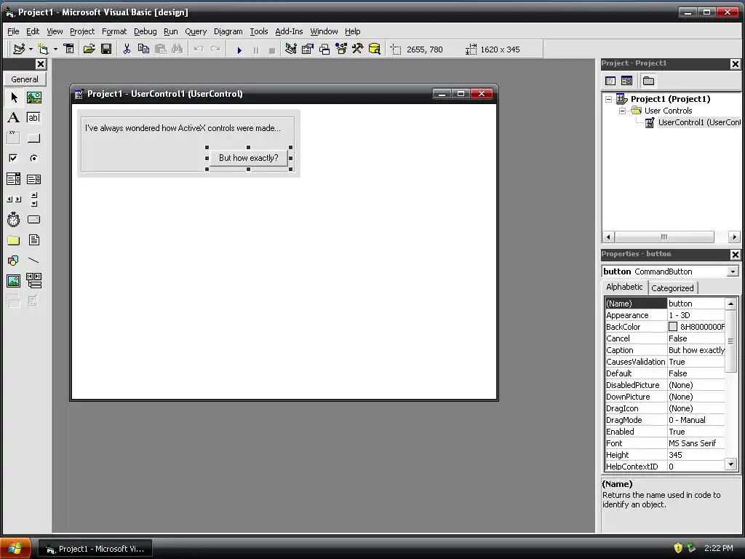The height and width of the screenshot is (559, 745).
Task: Click View Object in Project panel
Action: tap(626, 81)
